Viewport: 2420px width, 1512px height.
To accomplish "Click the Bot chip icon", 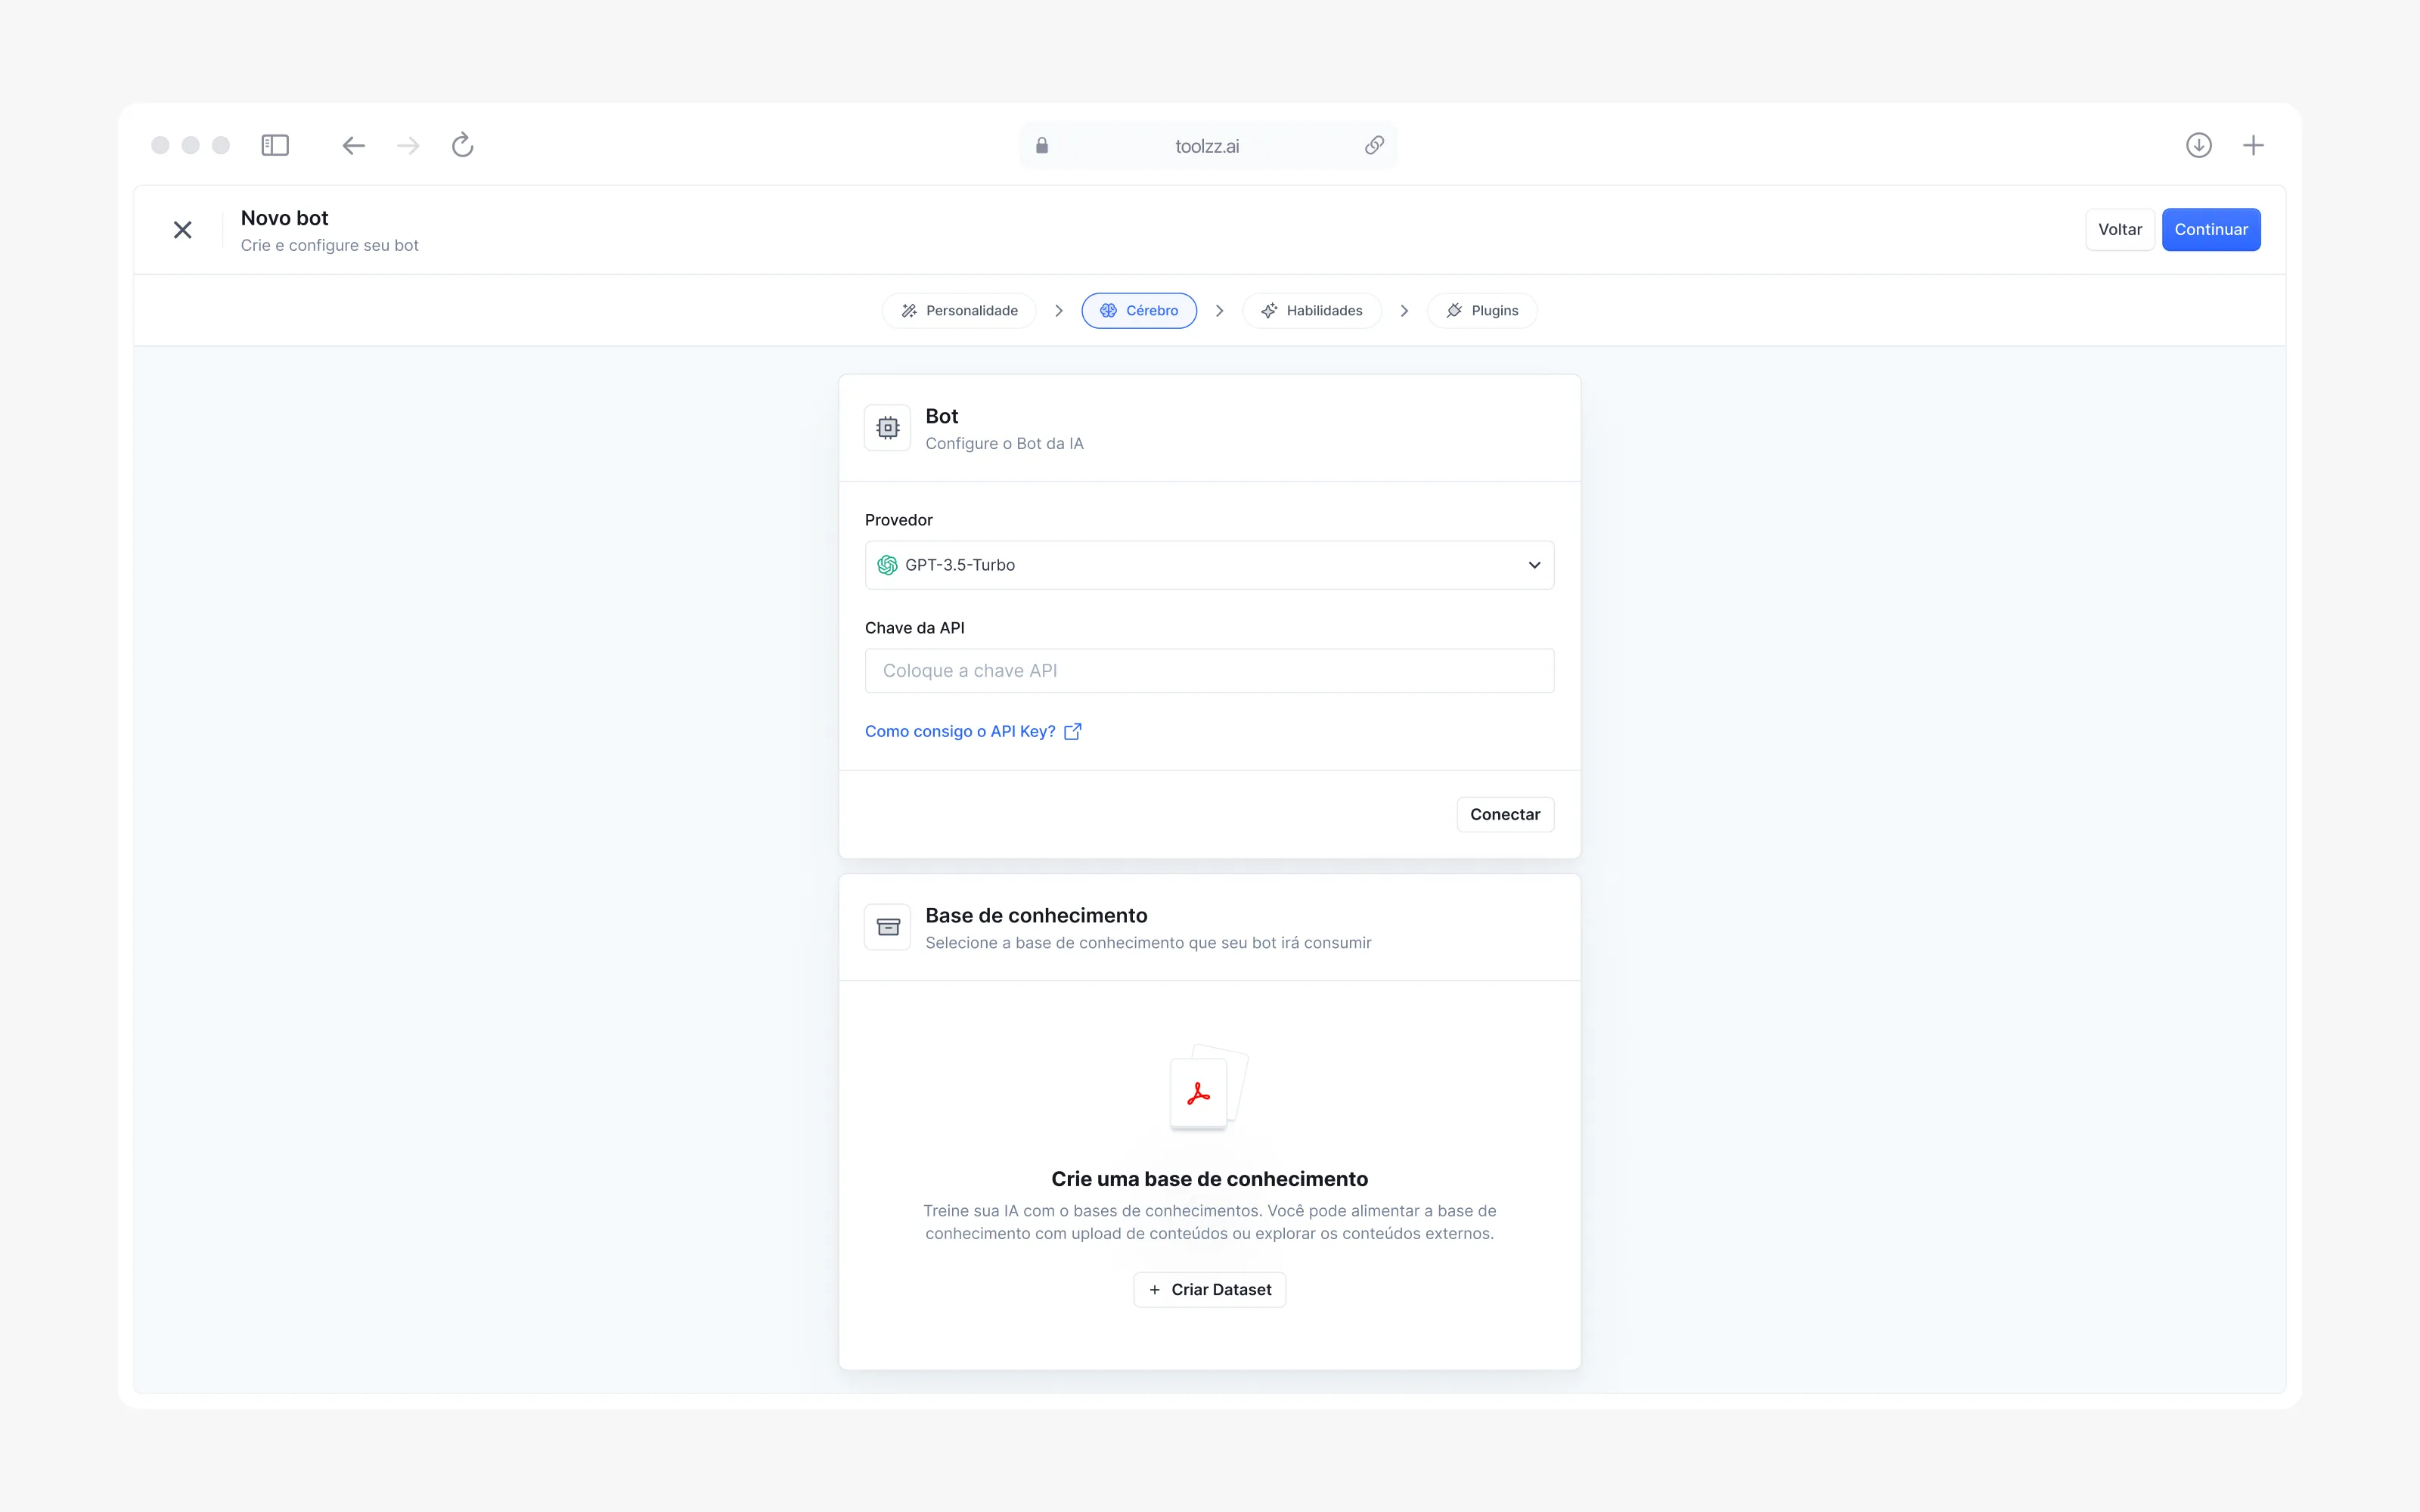I will pos(887,428).
